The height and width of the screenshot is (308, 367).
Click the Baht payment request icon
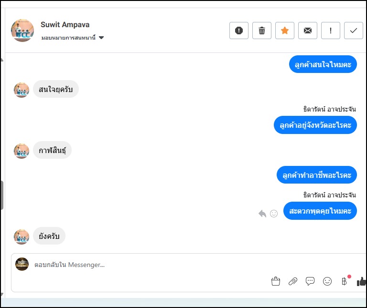344,281
